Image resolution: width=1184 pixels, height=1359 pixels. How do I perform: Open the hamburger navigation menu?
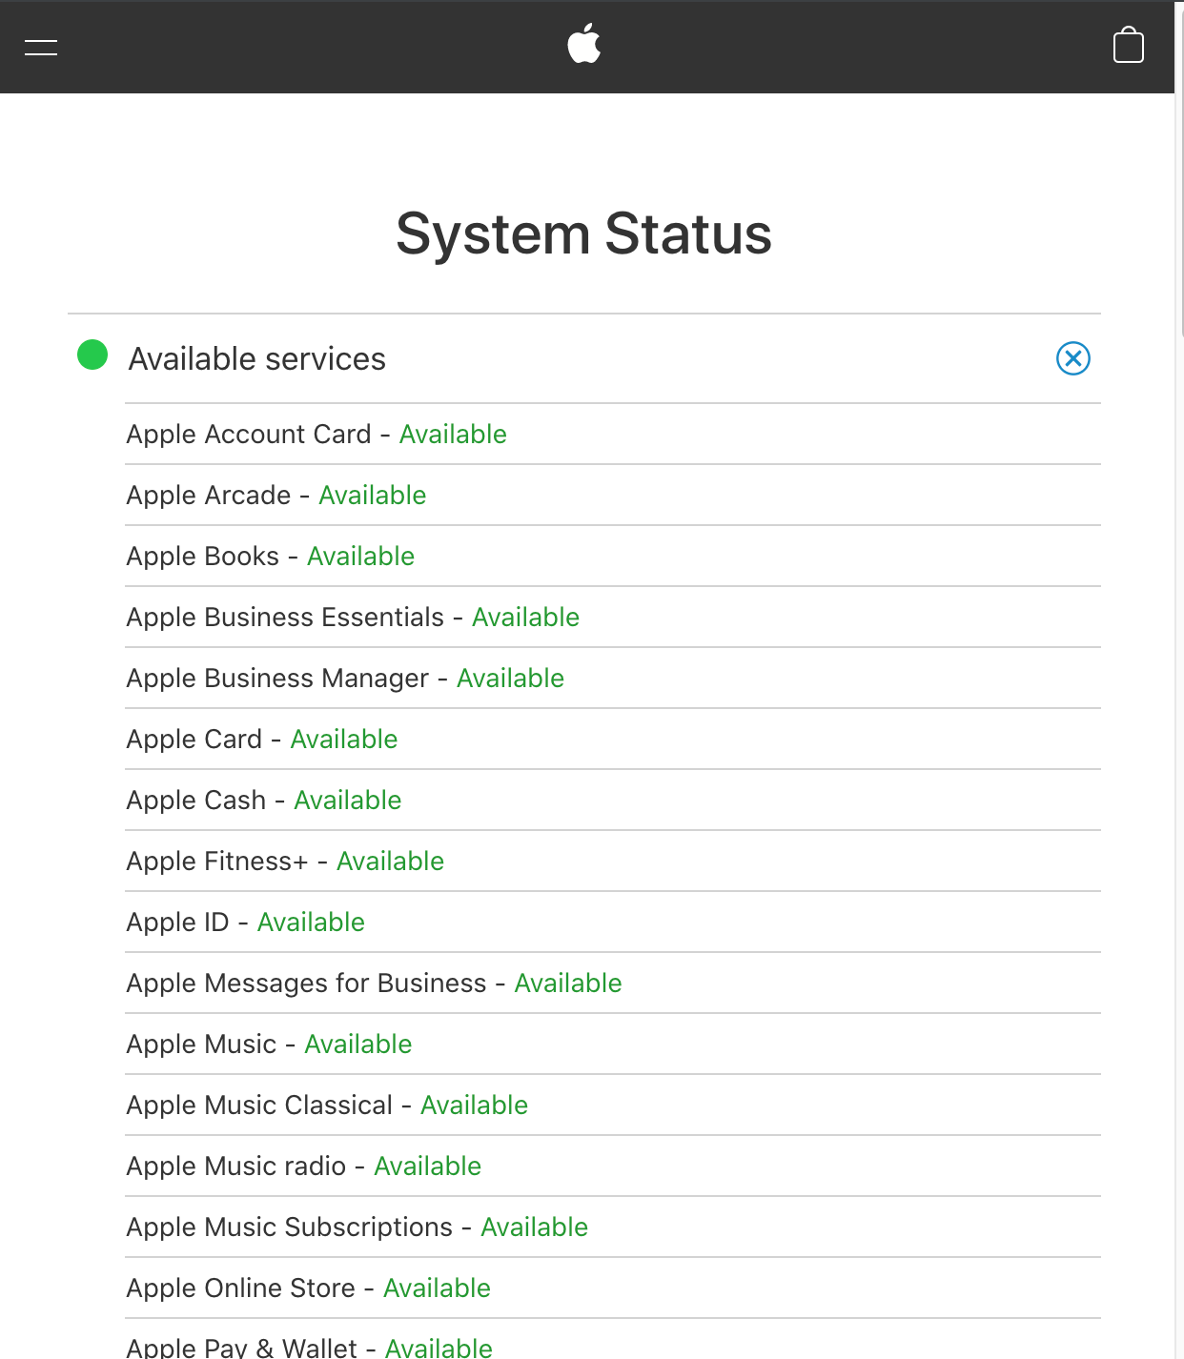point(41,48)
